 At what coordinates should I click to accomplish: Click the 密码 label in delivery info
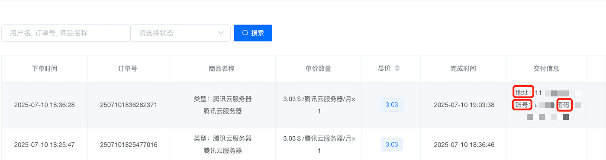[x=565, y=104]
